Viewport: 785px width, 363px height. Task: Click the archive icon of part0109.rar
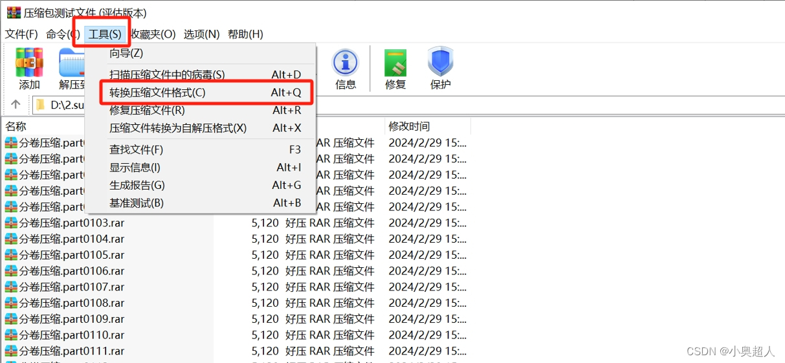coord(11,319)
